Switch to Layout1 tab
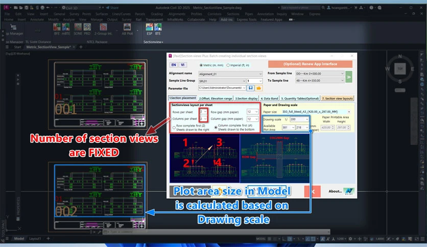 (35, 238)
